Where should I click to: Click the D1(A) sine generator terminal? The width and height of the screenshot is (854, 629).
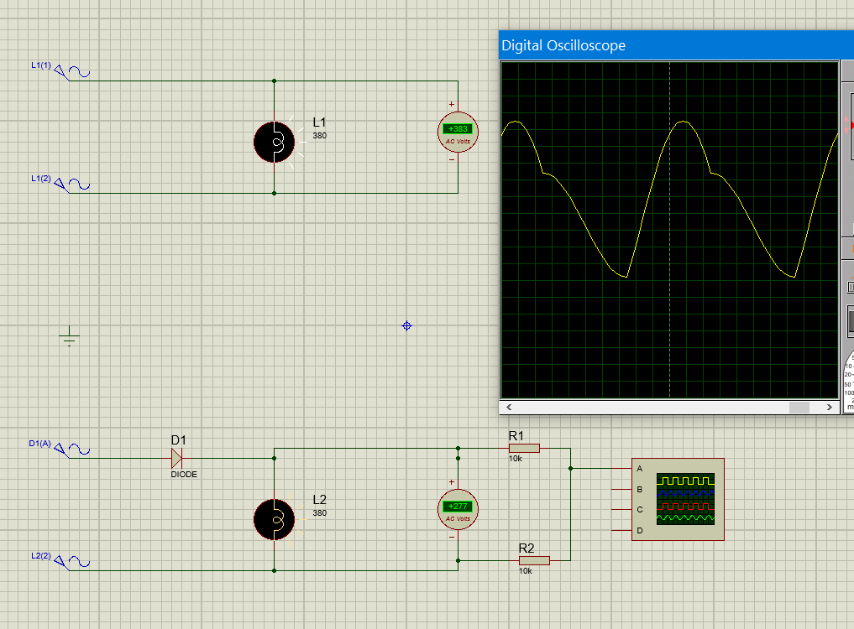point(72,450)
